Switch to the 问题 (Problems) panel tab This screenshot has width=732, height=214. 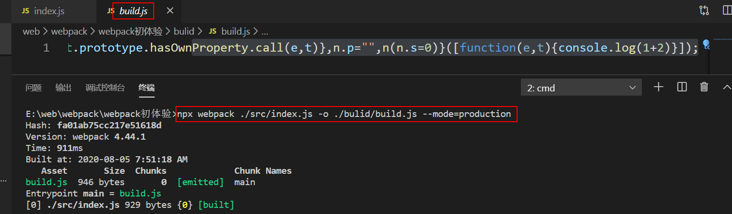pyautogui.click(x=34, y=88)
